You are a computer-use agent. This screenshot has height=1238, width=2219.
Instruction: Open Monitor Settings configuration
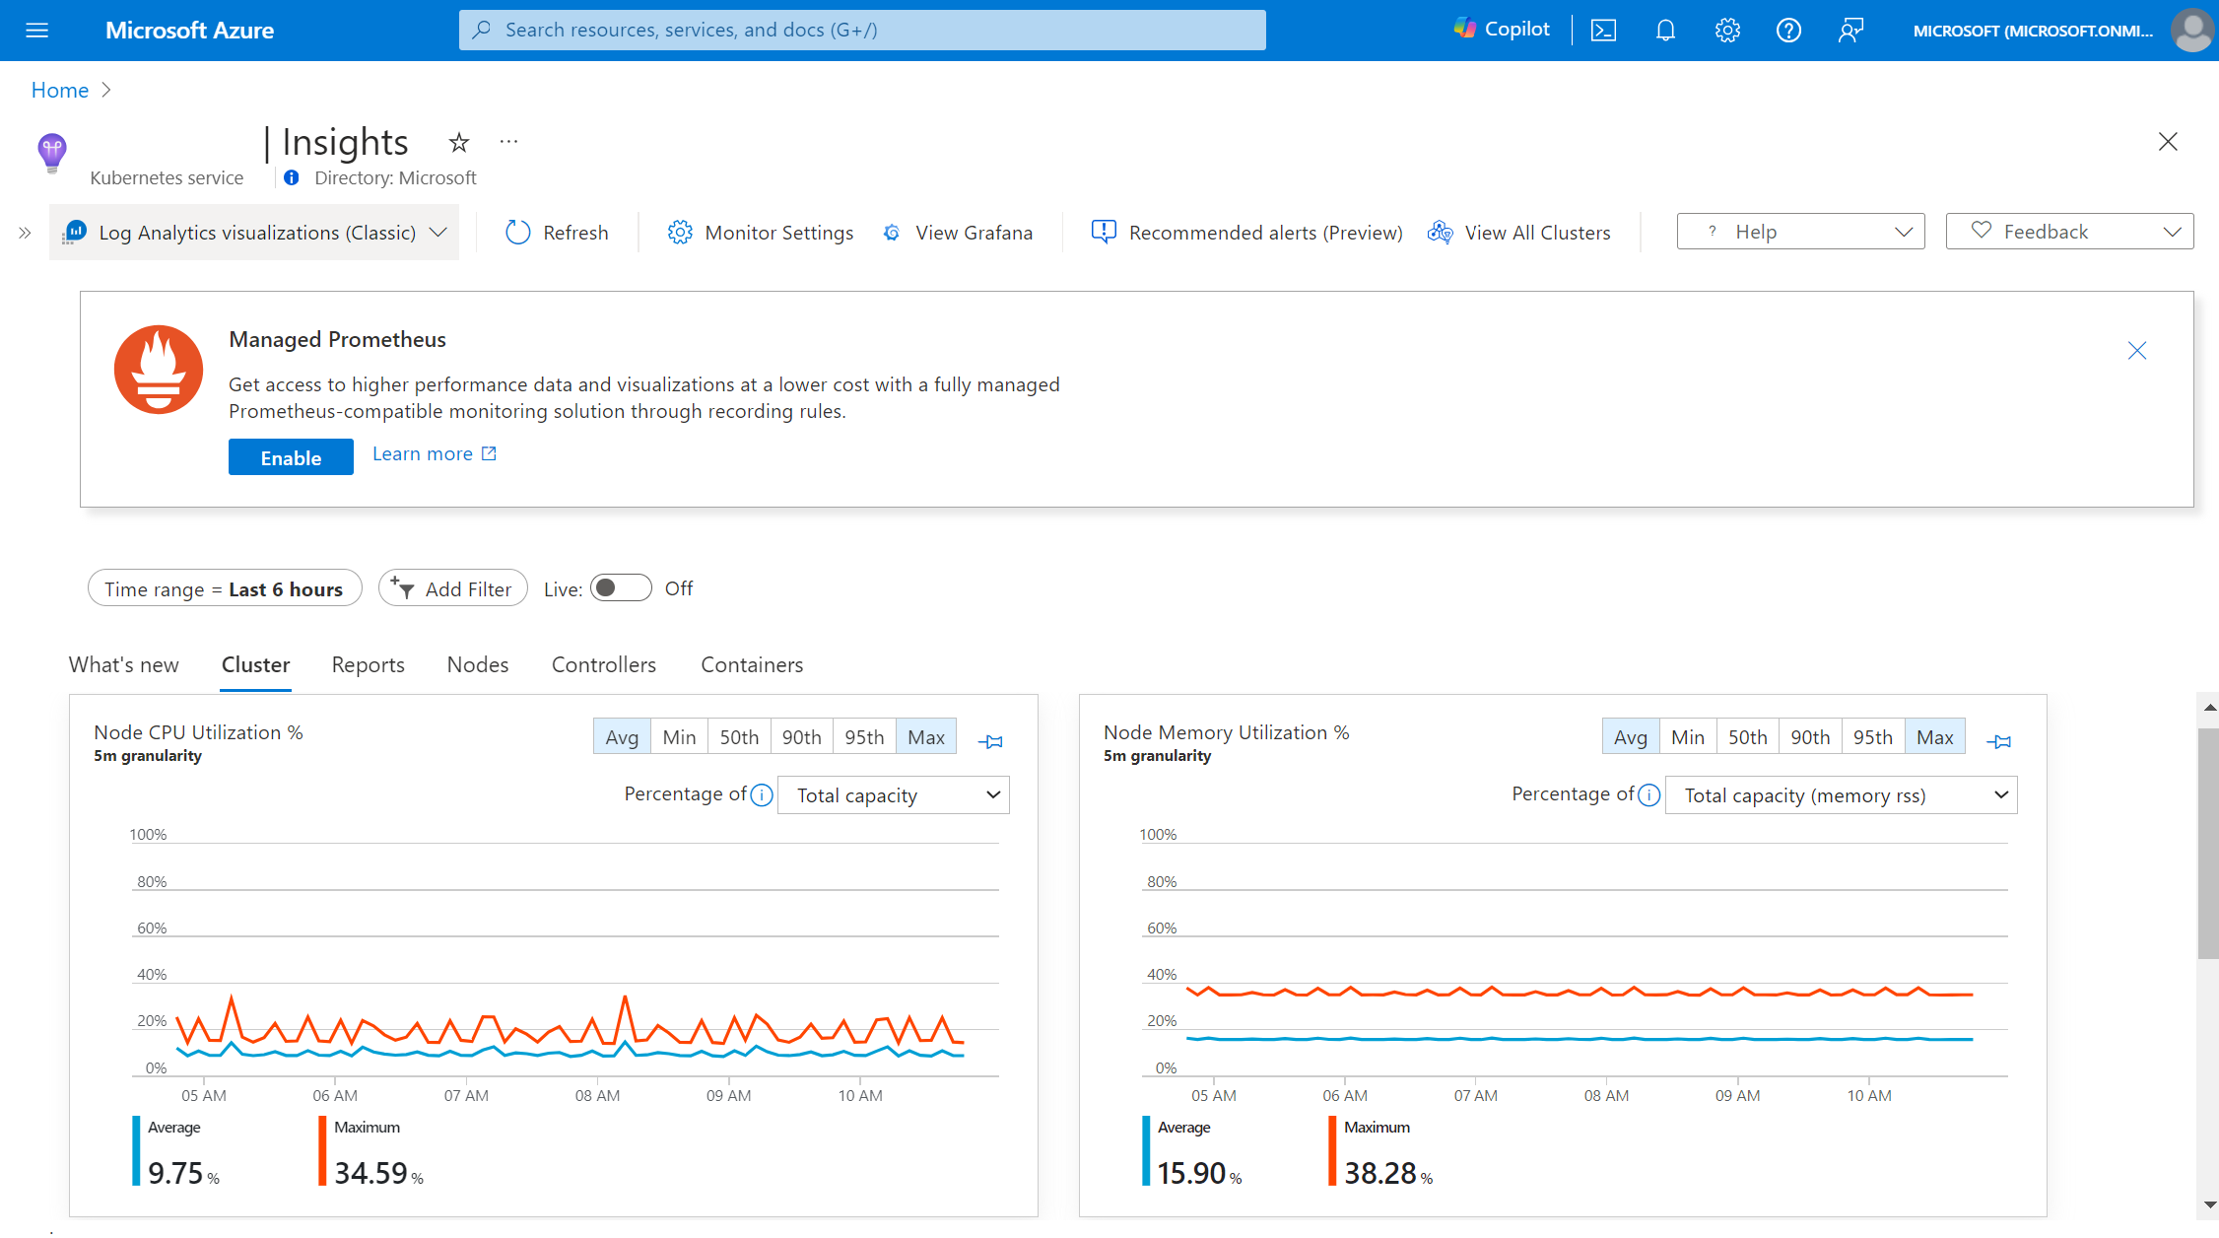click(x=761, y=232)
